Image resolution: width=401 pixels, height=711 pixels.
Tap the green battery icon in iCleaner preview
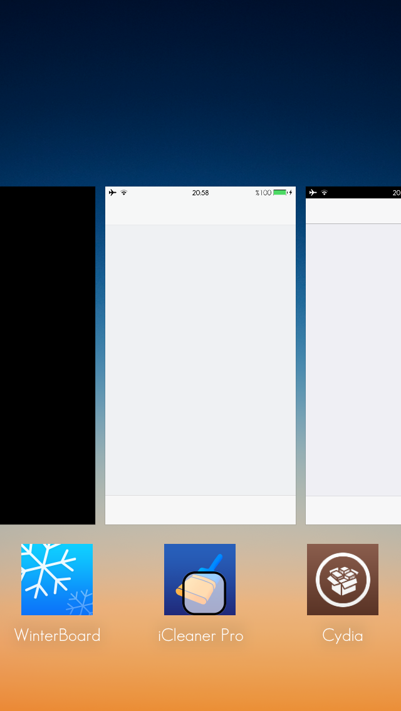click(280, 193)
